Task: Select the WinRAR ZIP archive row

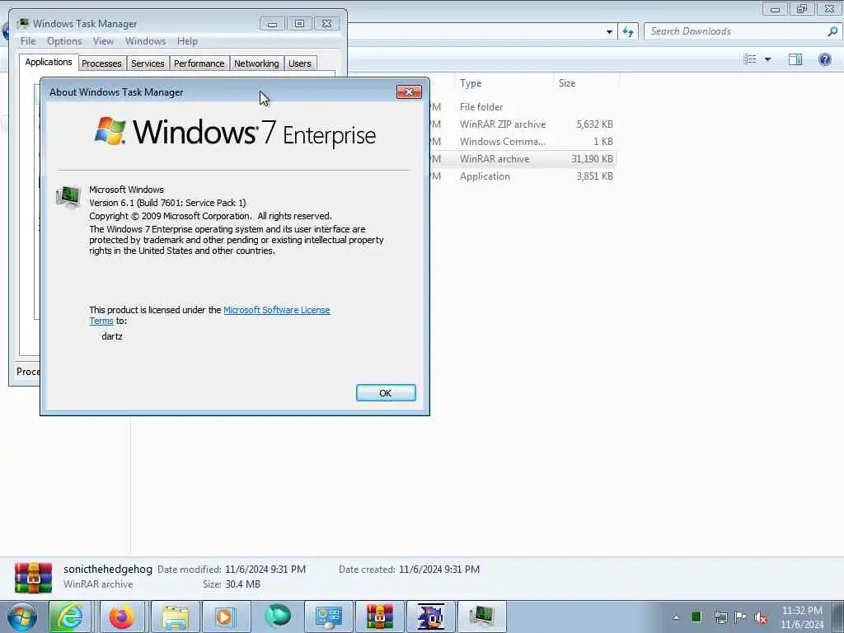Action: [x=522, y=124]
